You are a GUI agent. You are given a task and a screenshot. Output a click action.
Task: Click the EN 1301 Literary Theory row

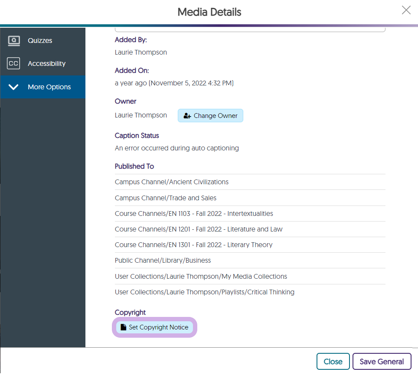[x=193, y=245]
